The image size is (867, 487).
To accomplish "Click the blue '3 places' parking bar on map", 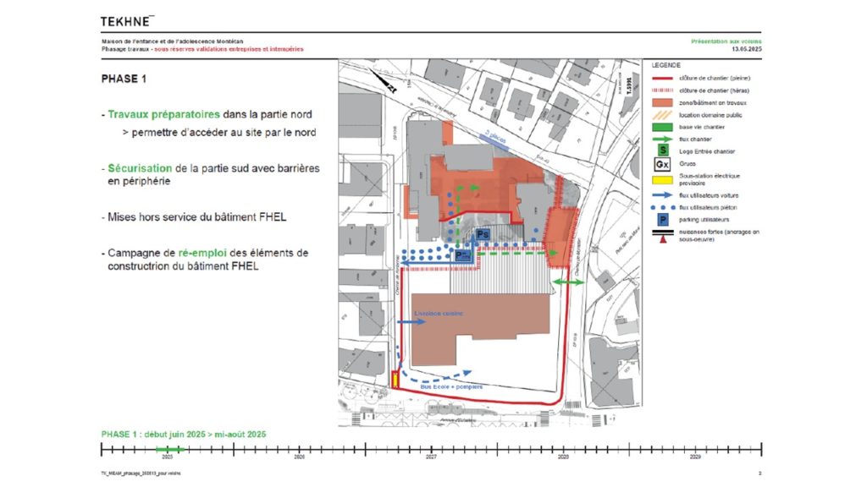I will click(492, 141).
